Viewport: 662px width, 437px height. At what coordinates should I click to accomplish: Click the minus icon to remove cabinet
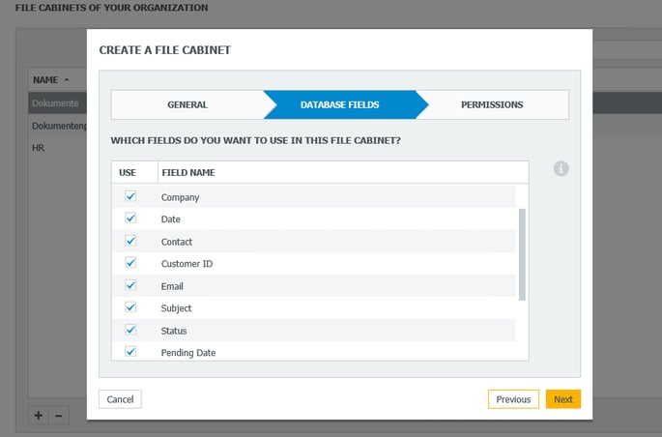click(x=58, y=415)
